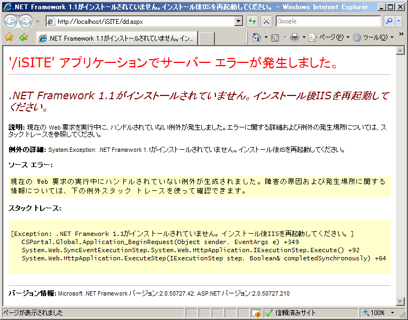Click the scrollbar down arrow
Viewport: 408px width, 320px height.
click(400, 302)
